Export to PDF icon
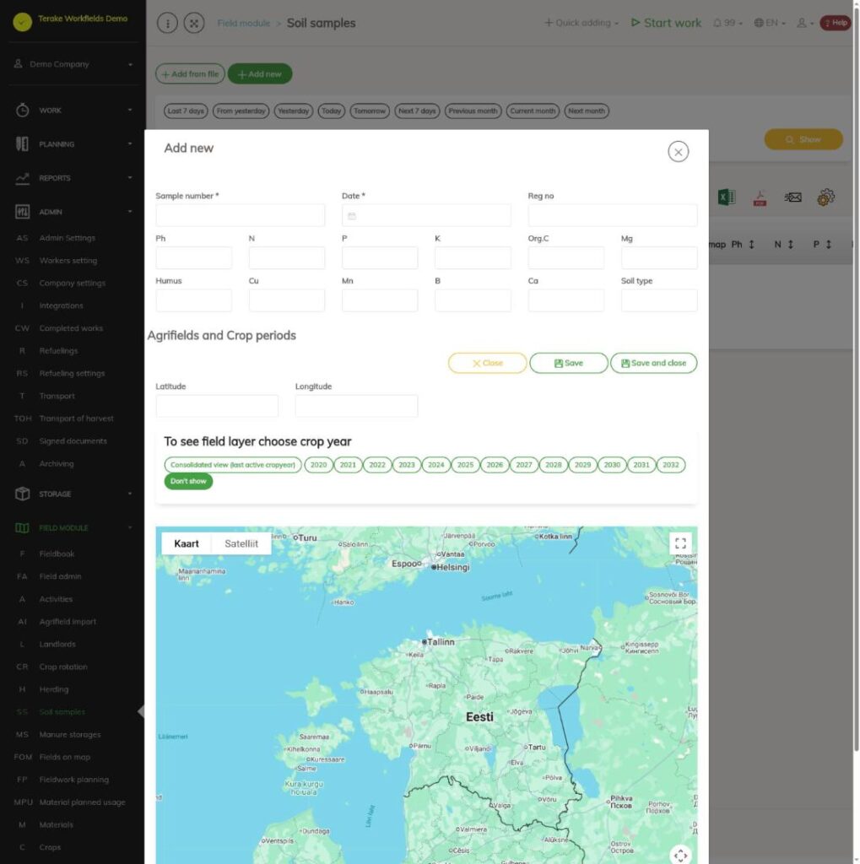This screenshot has height=864, width=860. [x=760, y=197]
